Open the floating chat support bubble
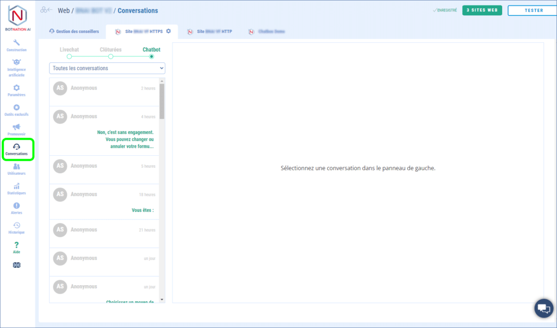 click(x=542, y=308)
